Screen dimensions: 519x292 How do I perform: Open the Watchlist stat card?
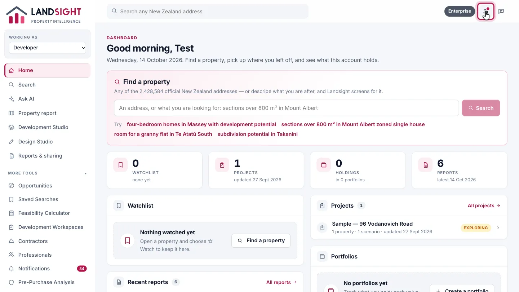coord(155,170)
